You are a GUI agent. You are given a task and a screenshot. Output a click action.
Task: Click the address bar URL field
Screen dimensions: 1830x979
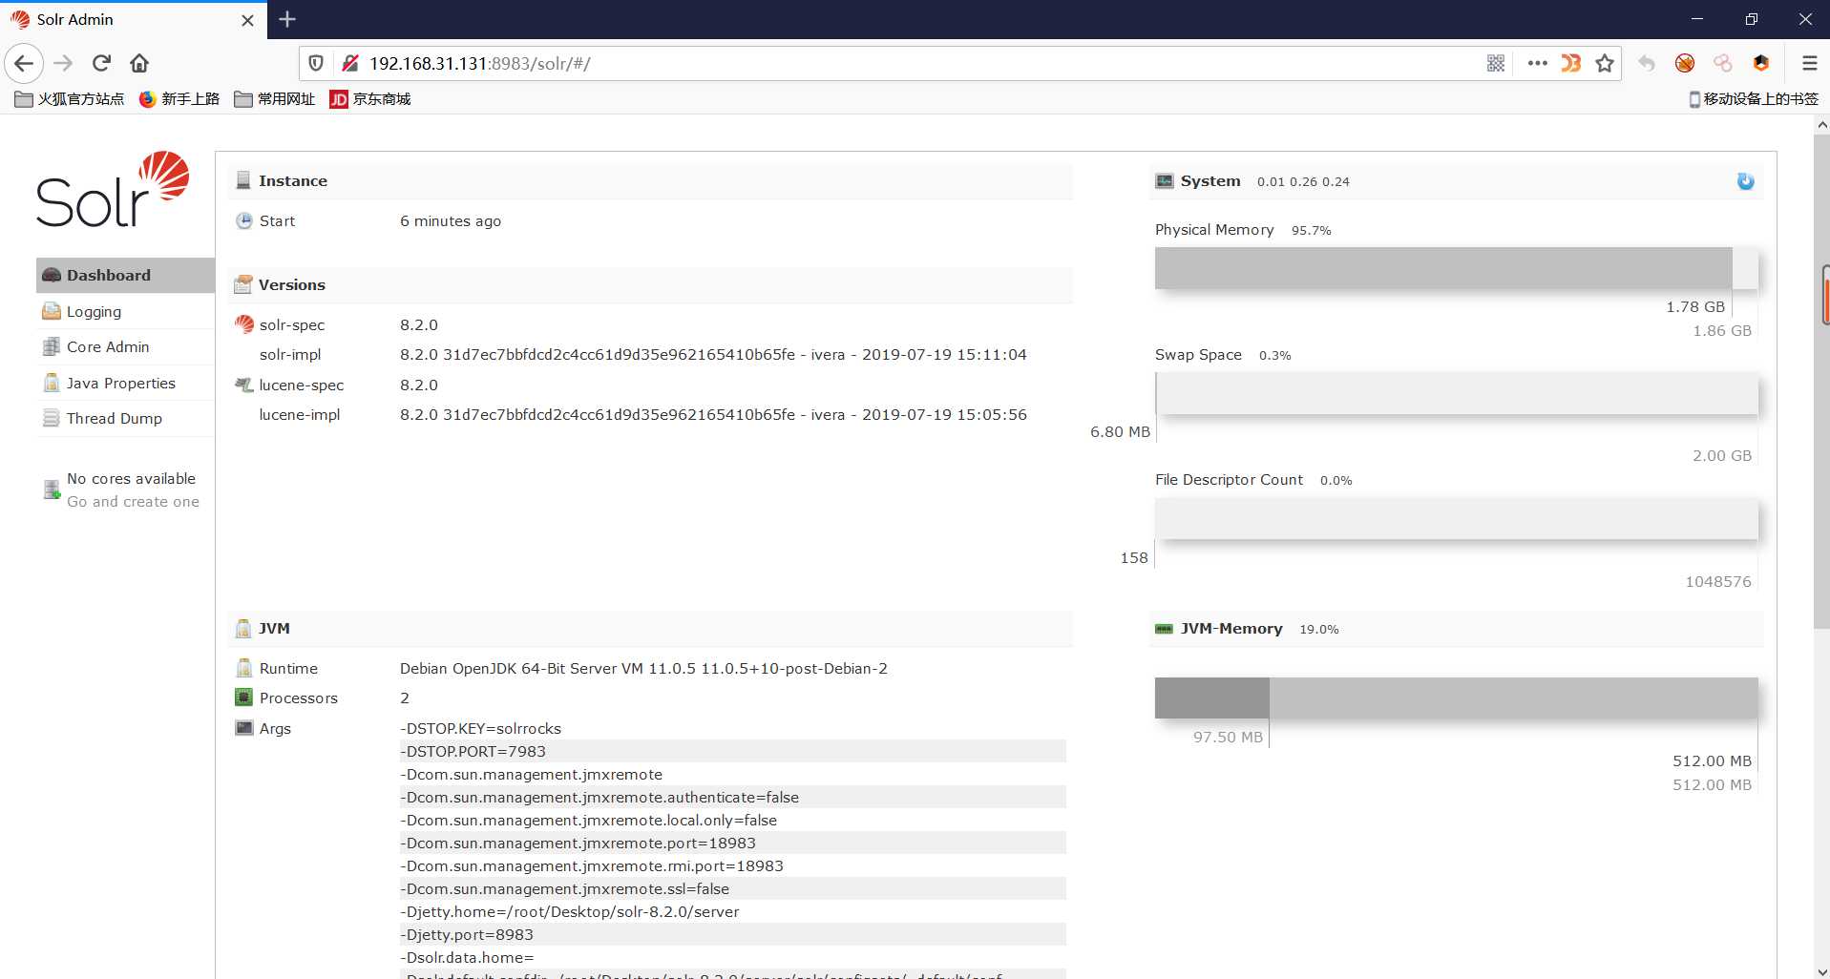[916, 63]
